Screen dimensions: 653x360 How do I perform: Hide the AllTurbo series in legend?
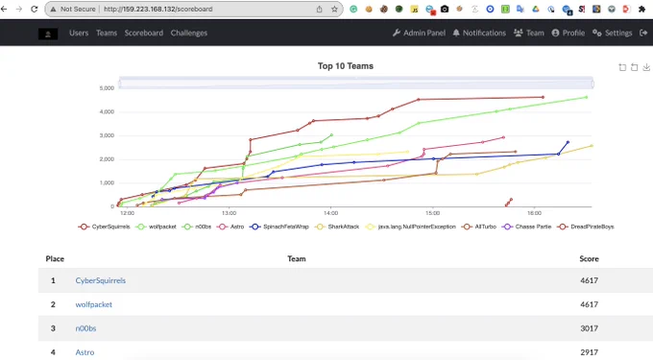(479, 227)
